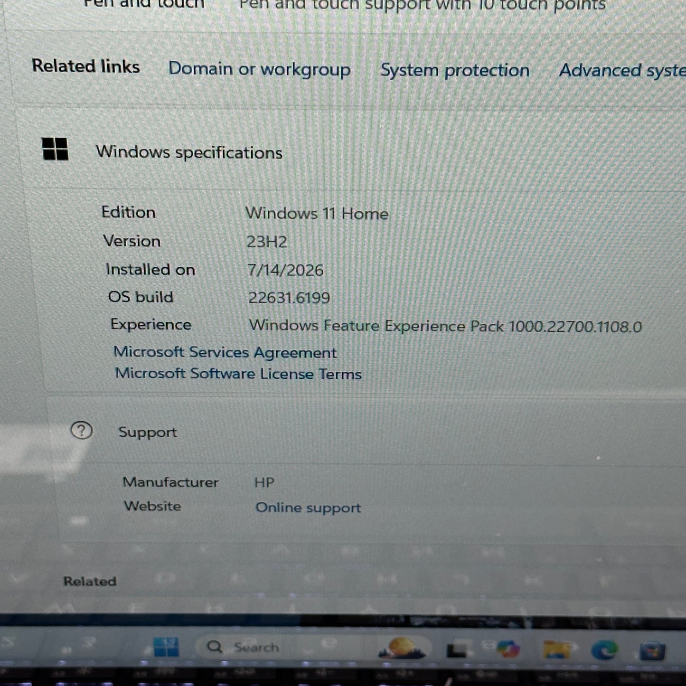The width and height of the screenshot is (686, 686).
Task: Launch Microsoft Edge from the taskbar
Action: pyautogui.click(x=604, y=650)
